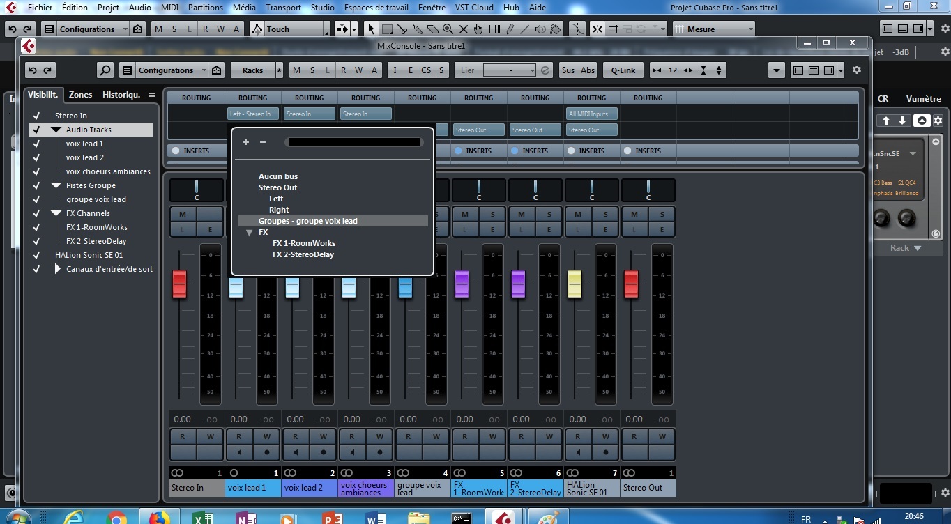
Task: Toggle visibility check for voix lead 1
Action: pyautogui.click(x=36, y=144)
